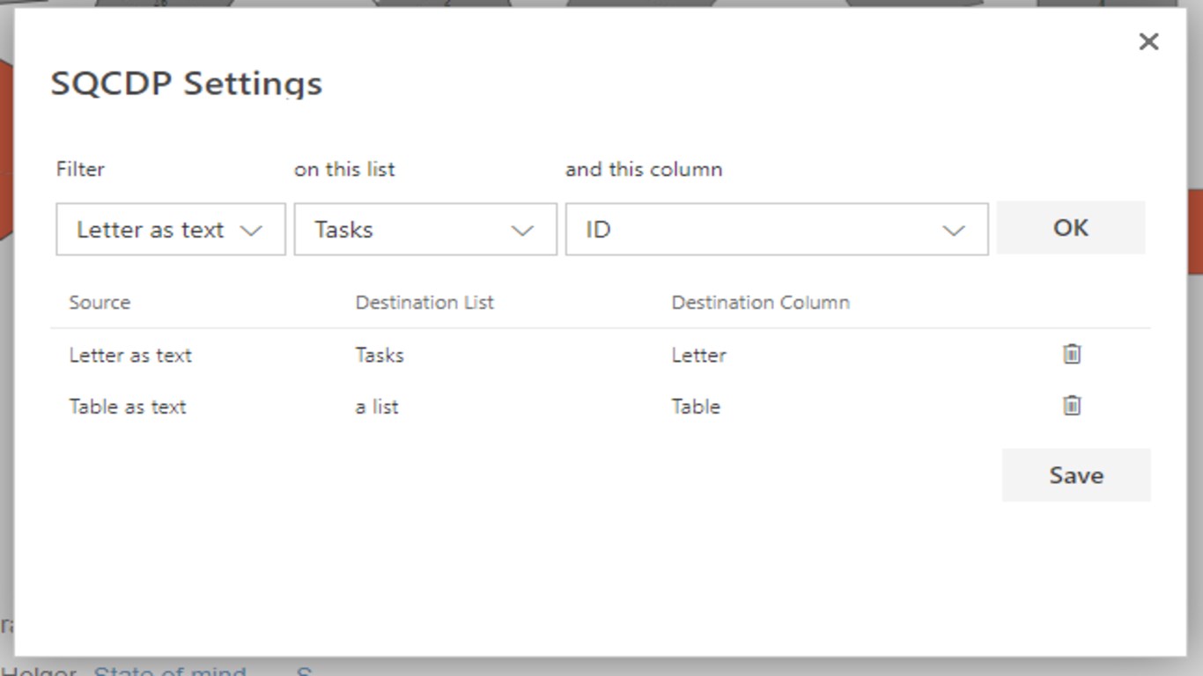1203x676 pixels.
Task: Delete the Table as text mapping row
Action: [x=1071, y=406]
